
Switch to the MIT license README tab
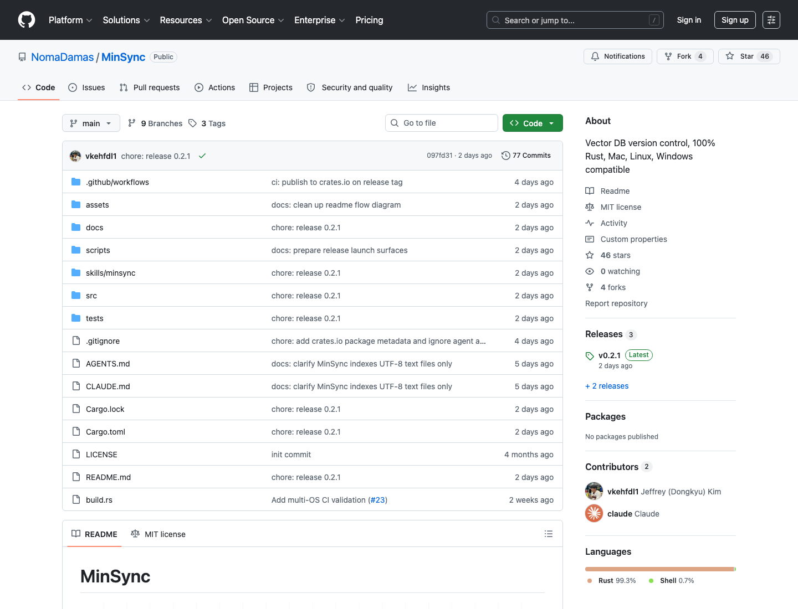tap(158, 534)
